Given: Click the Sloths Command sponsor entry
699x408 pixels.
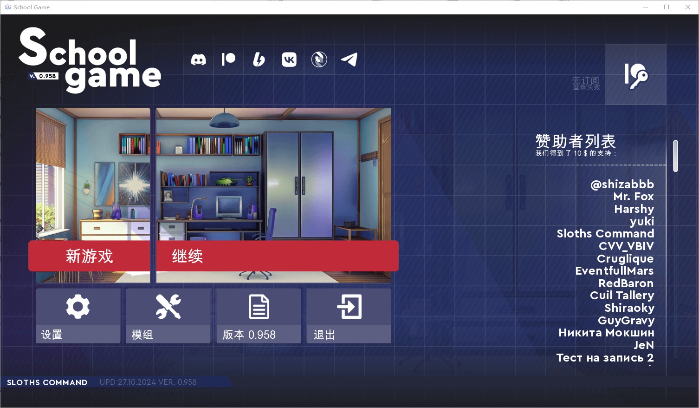Looking at the screenshot, I should point(605,234).
